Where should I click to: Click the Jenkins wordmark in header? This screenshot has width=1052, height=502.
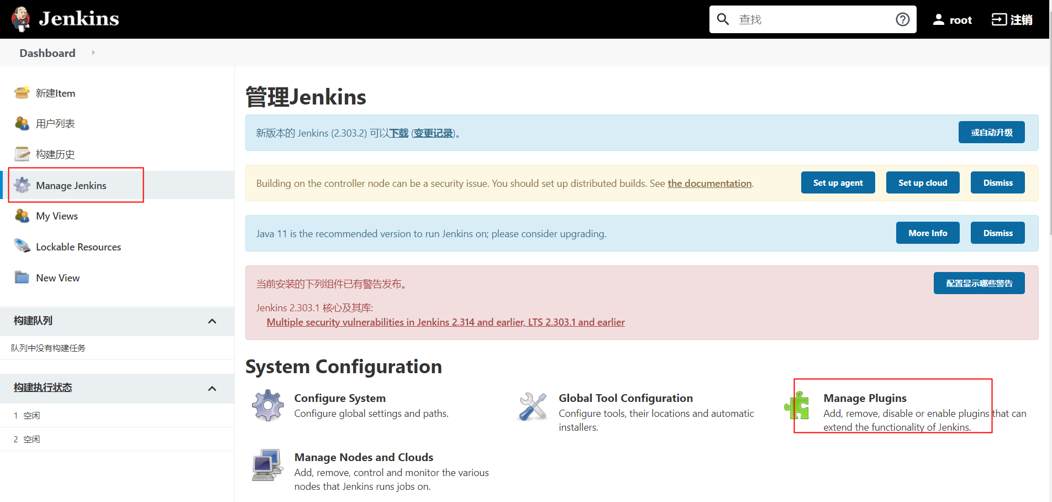pyautogui.click(x=79, y=19)
